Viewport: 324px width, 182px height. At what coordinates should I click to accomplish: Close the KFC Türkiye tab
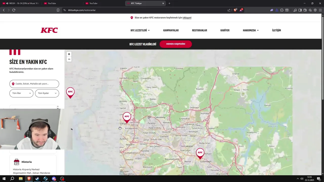pos(163,3)
